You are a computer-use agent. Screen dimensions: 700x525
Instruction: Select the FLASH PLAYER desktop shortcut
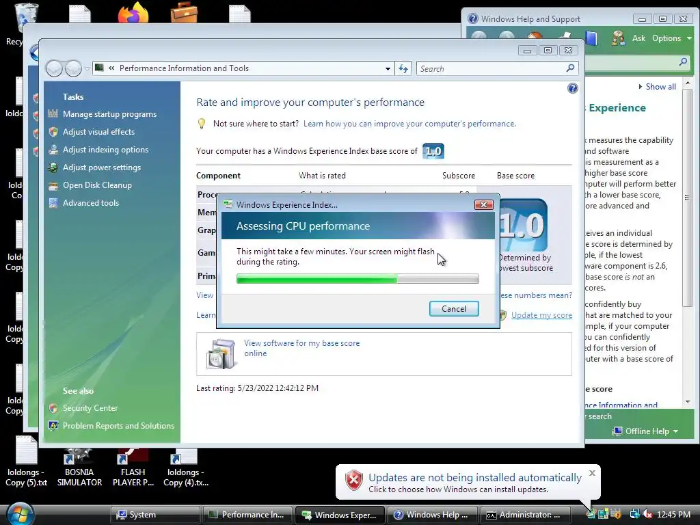133,468
